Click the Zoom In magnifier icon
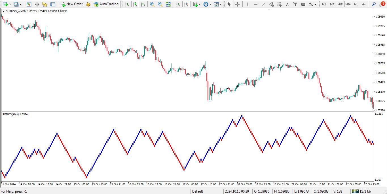Viewport: 387px width, 194px height. pos(152,4)
